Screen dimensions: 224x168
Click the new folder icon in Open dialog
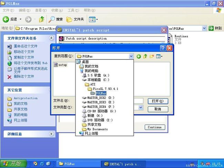[152, 56]
